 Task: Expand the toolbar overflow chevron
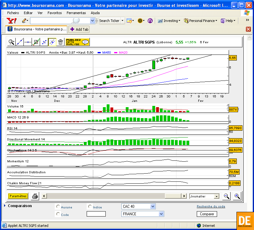[x=247, y=20]
